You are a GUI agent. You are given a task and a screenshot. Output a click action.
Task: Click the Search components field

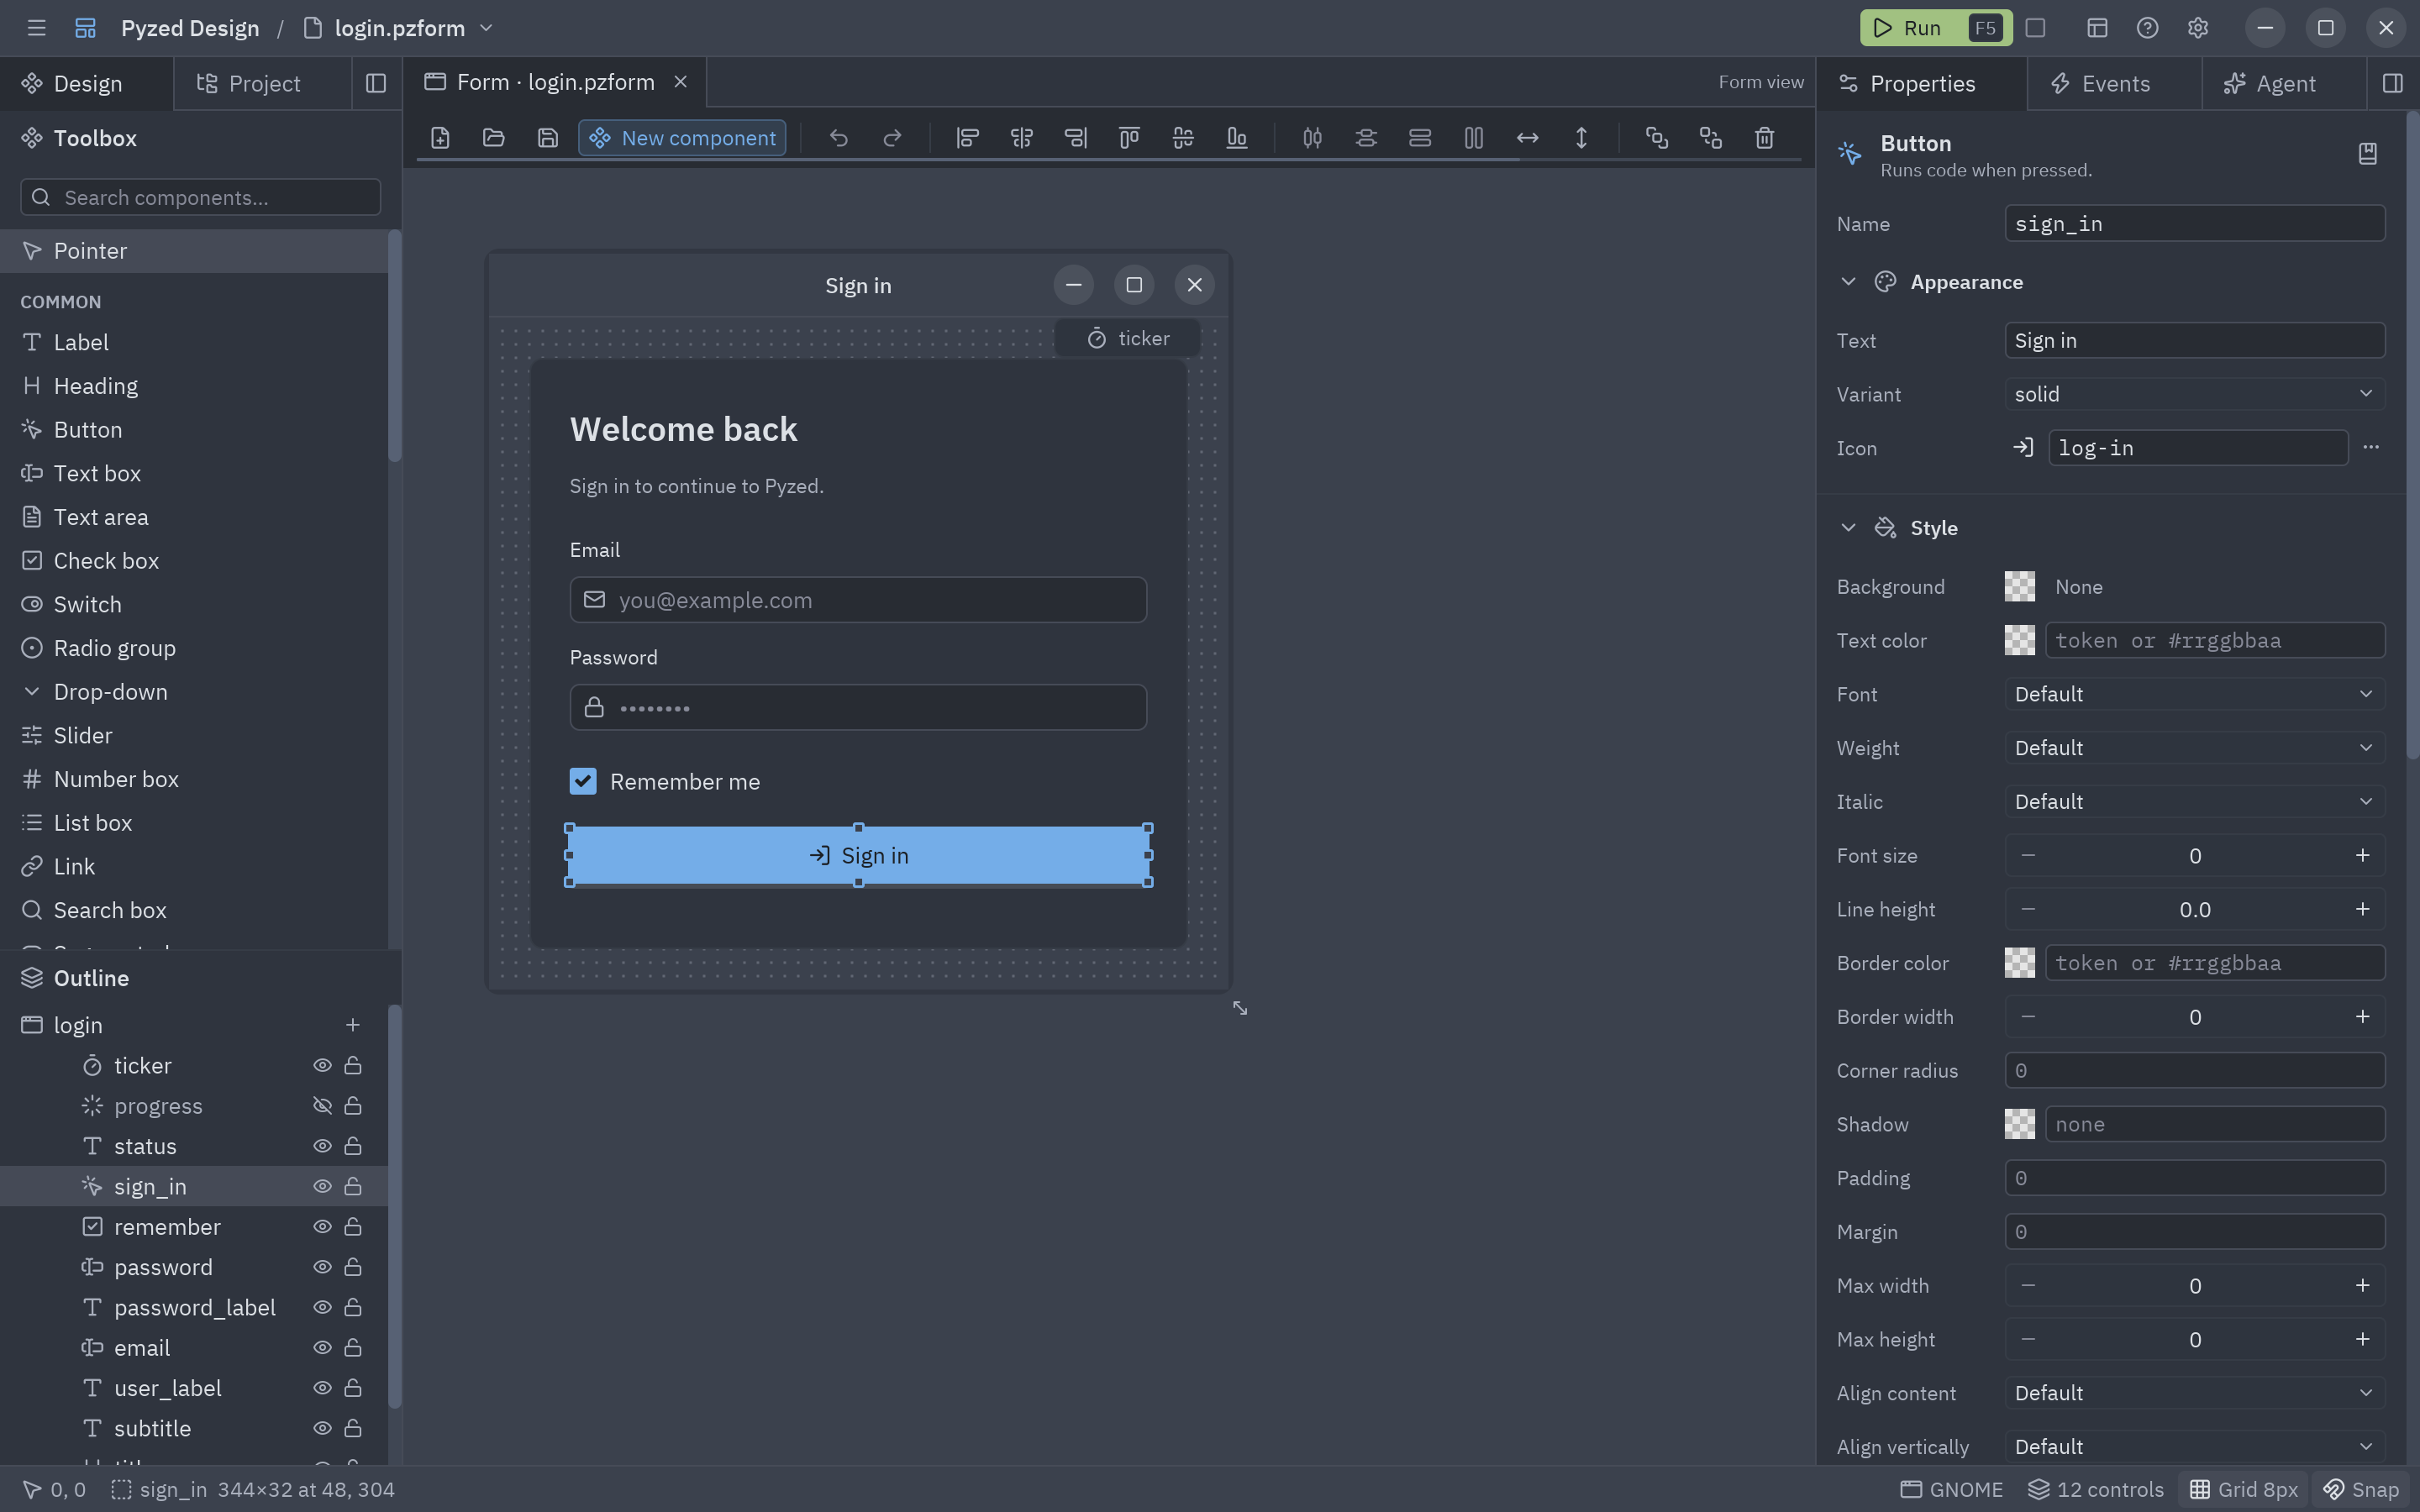click(x=200, y=197)
